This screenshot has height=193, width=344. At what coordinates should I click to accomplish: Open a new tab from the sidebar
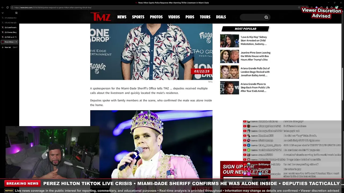9,47
